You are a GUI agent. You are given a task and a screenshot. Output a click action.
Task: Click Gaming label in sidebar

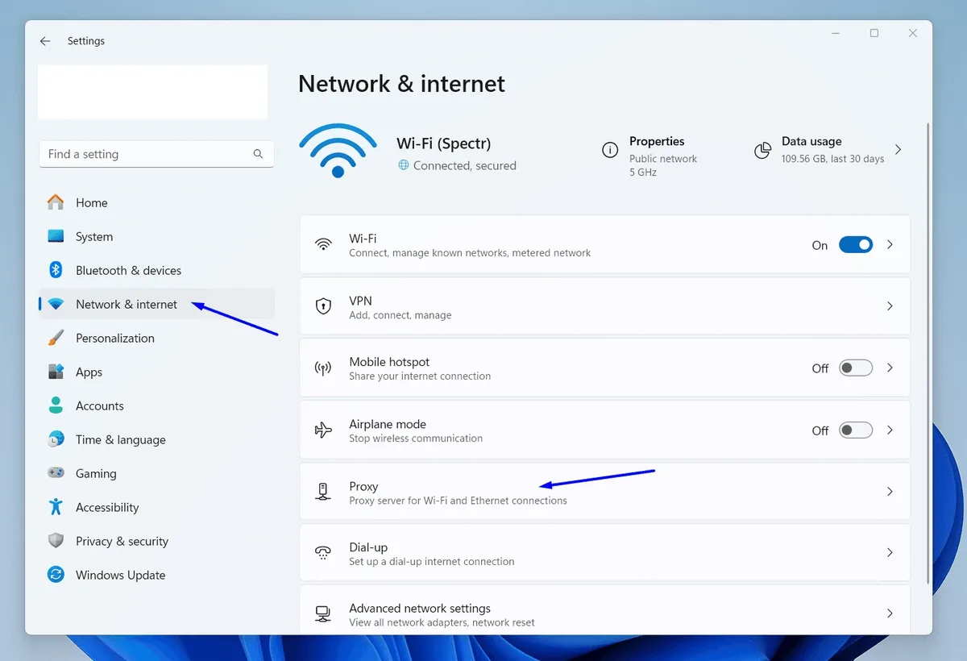(96, 473)
